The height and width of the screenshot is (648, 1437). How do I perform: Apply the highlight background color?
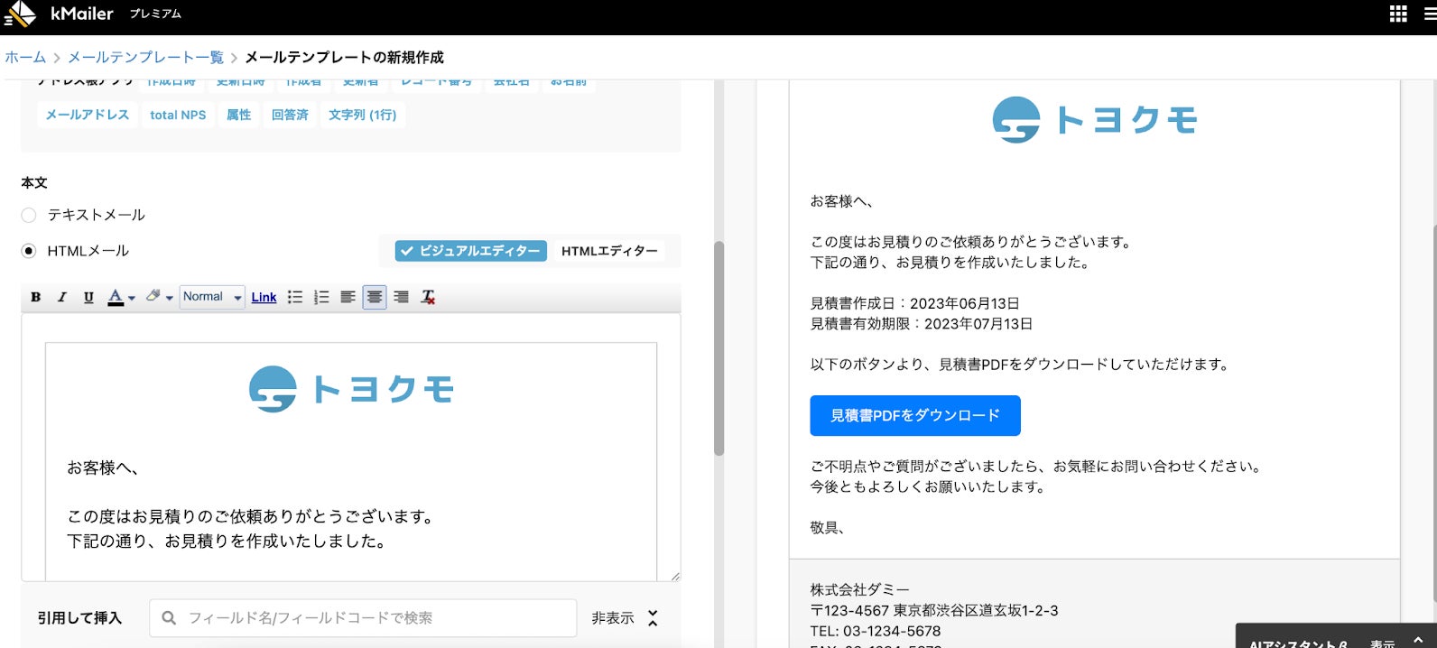point(153,296)
